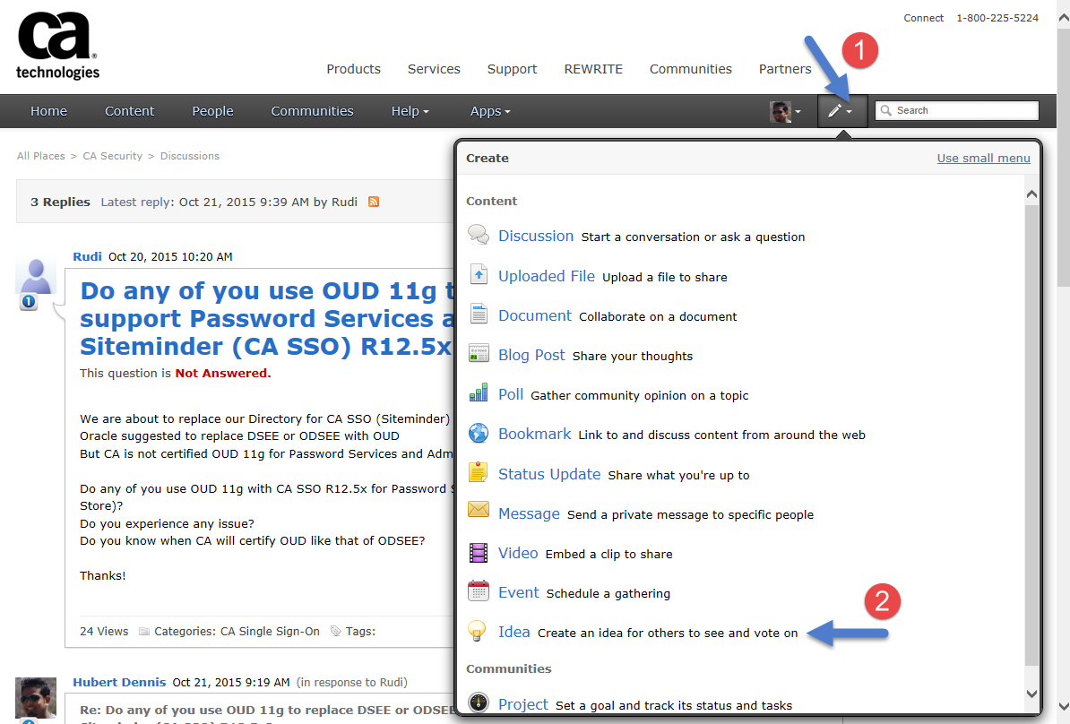Open the People tab
The image size is (1070, 724).
click(213, 111)
